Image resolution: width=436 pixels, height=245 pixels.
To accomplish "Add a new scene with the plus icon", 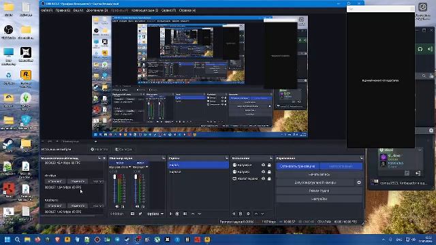I will [171, 214].
